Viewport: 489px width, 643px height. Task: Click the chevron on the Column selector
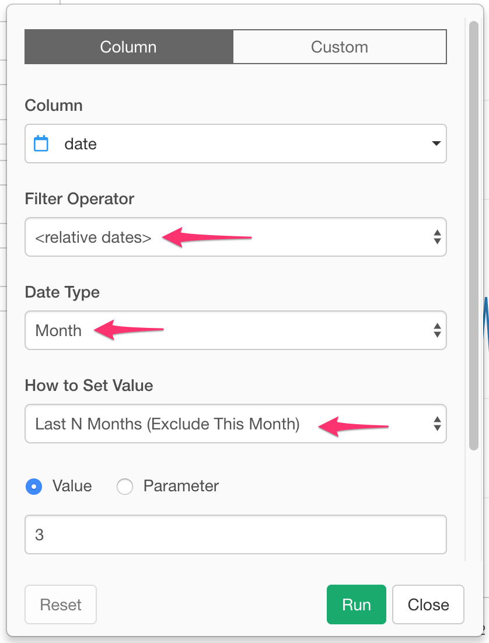pyautogui.click(x=436, y=144)
